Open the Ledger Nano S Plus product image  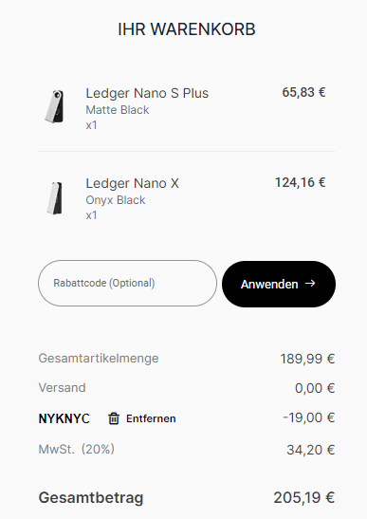[x=55, y=106]
